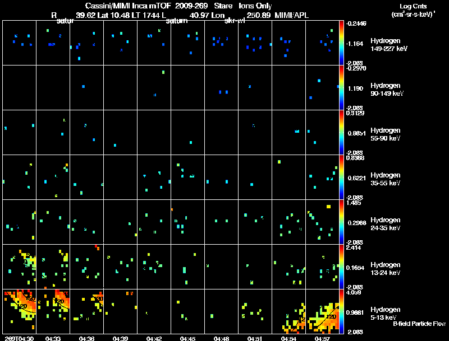Viewport: 449px width, 341px height.
Task: Click the "skr-wl" label in the header
Action: click(x=235, y=21)
